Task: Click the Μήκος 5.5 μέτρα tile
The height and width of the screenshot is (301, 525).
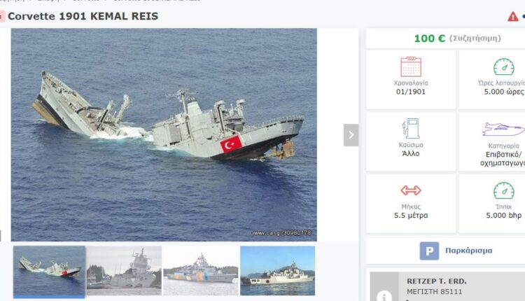Action: tap(411, 203)
